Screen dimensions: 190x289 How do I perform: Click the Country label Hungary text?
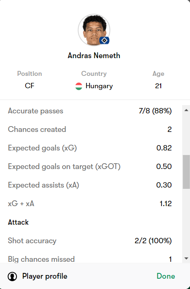coord(99,86)
